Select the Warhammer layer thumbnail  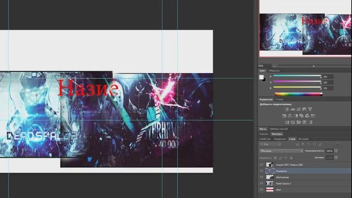point(269,177)
